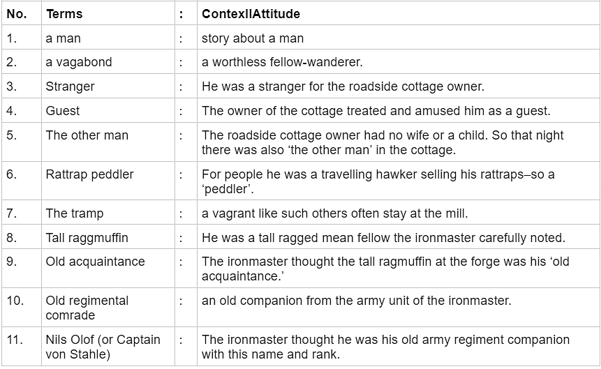Click 'The other man' term cell
601x369 pixels.
pos(108,142)
